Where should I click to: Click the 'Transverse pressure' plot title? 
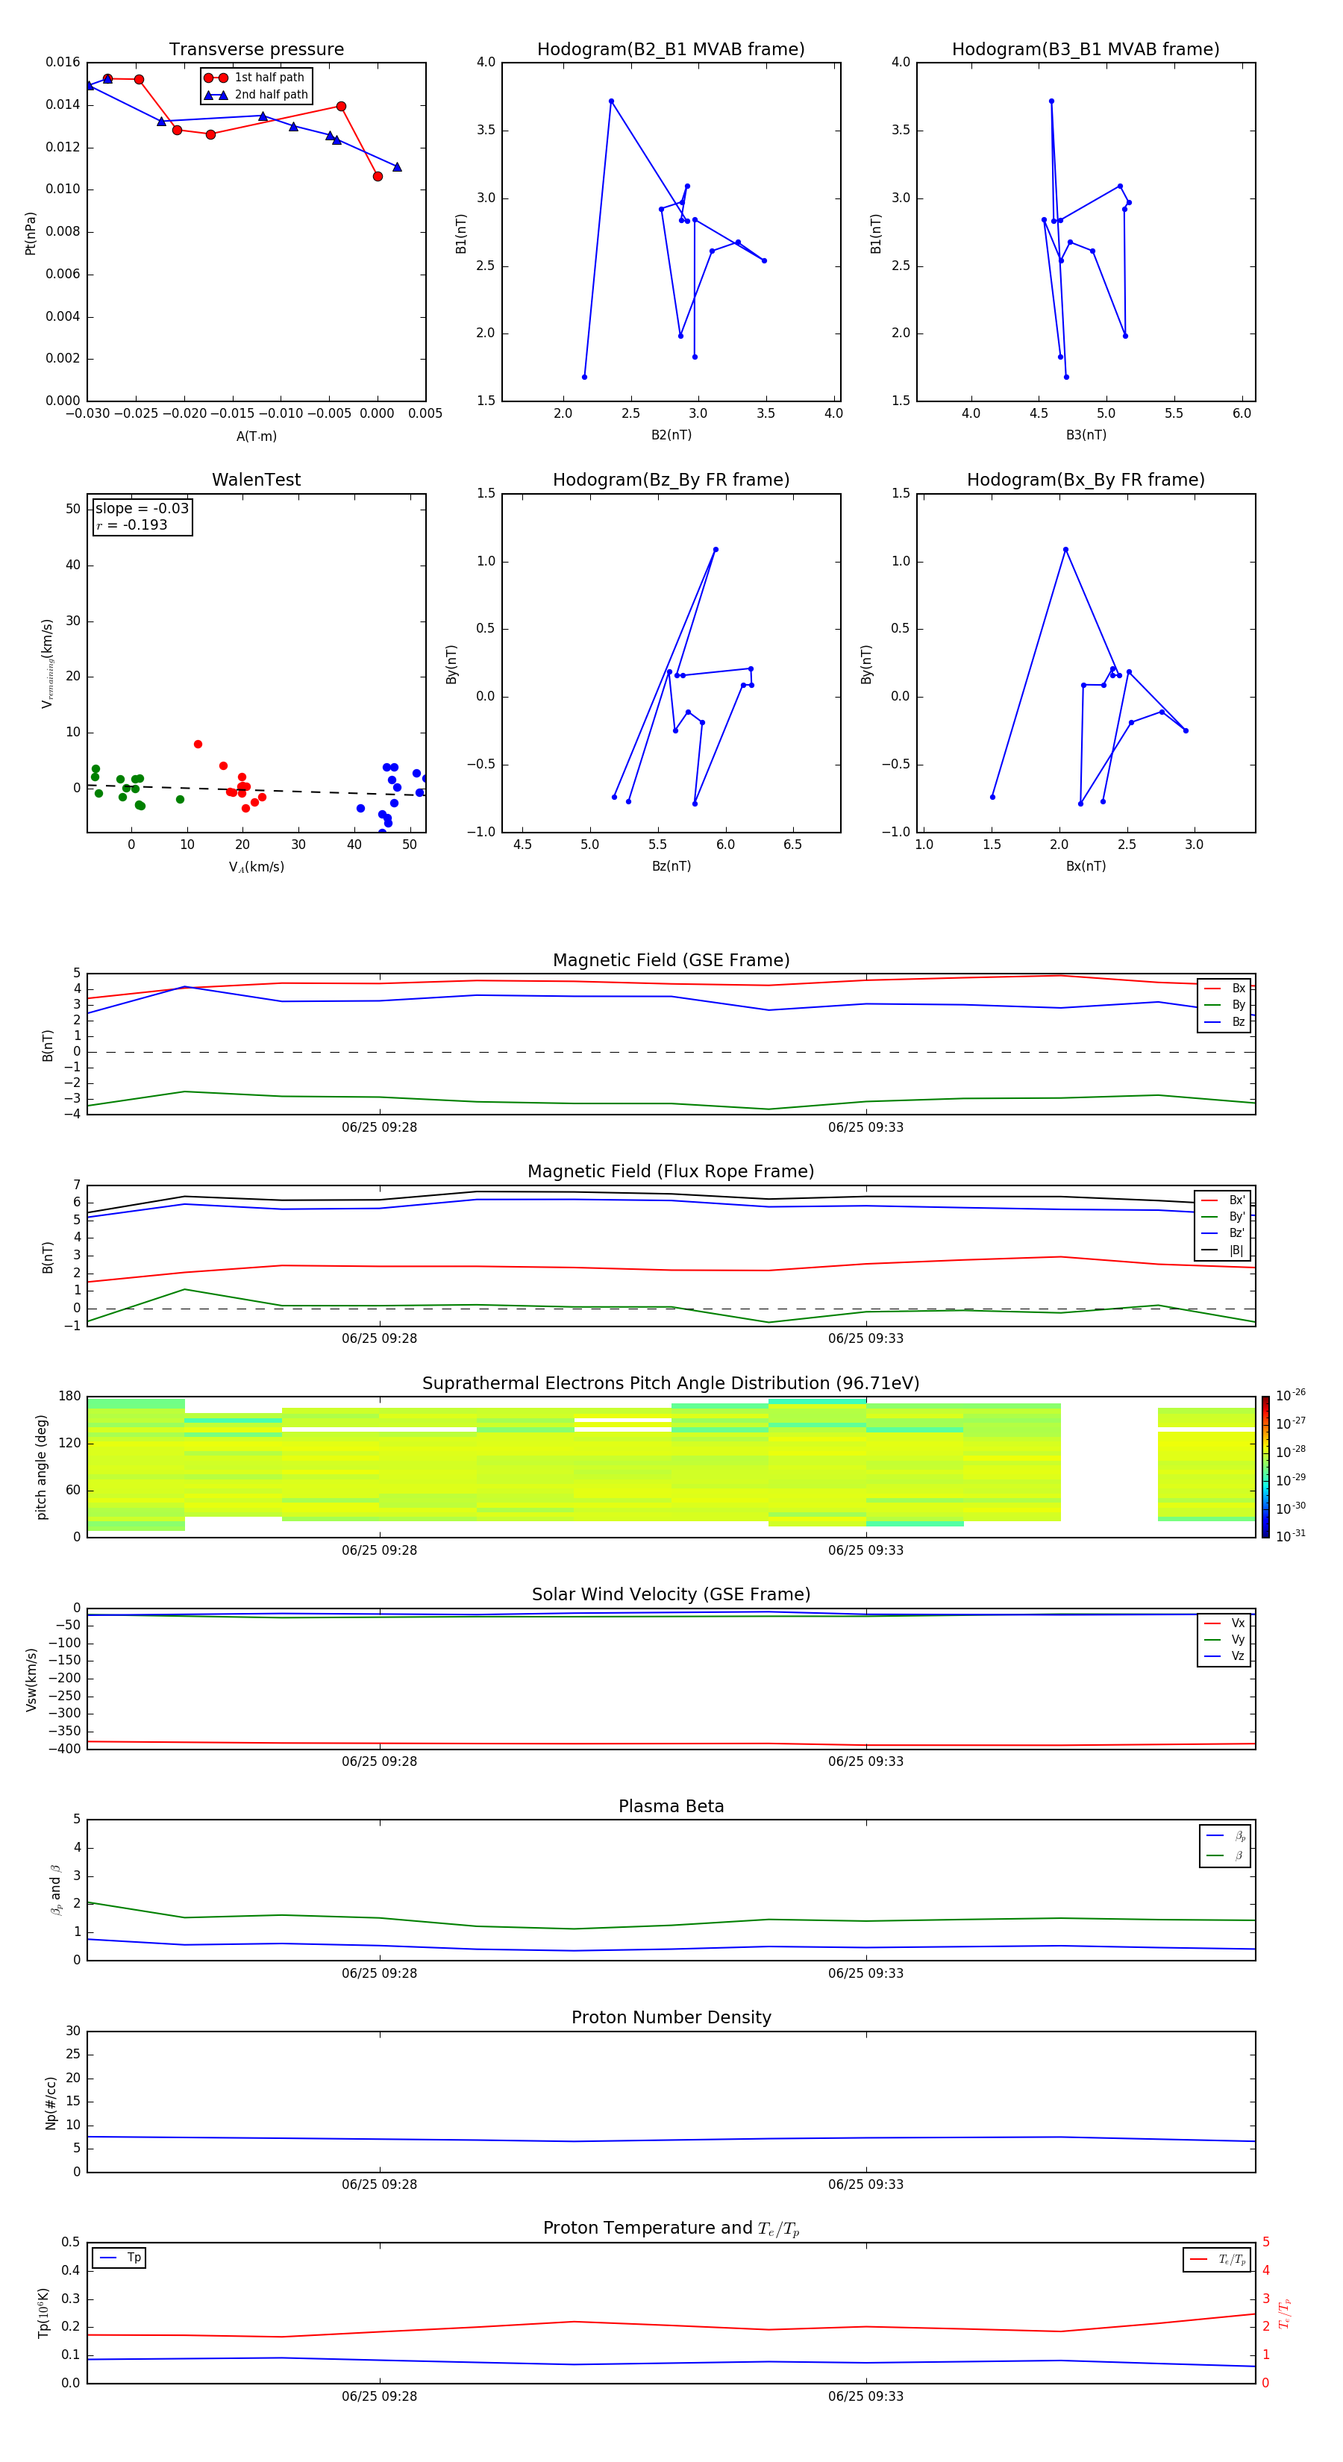pos(256,50)
